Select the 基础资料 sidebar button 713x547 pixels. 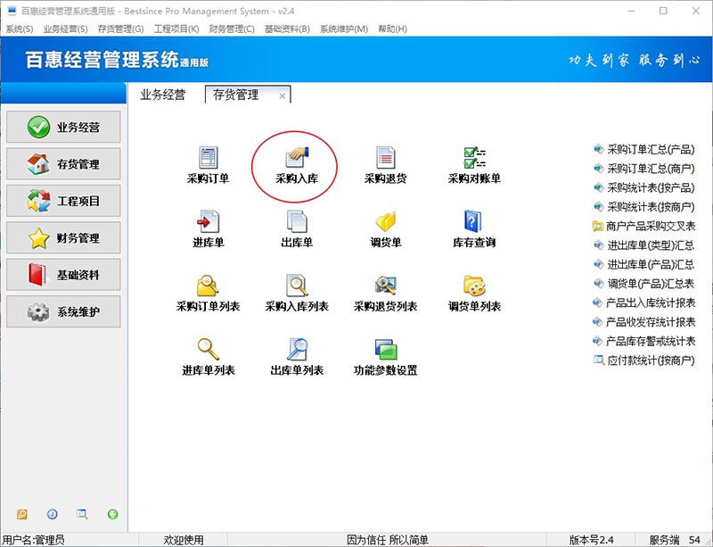pos(63,275)
